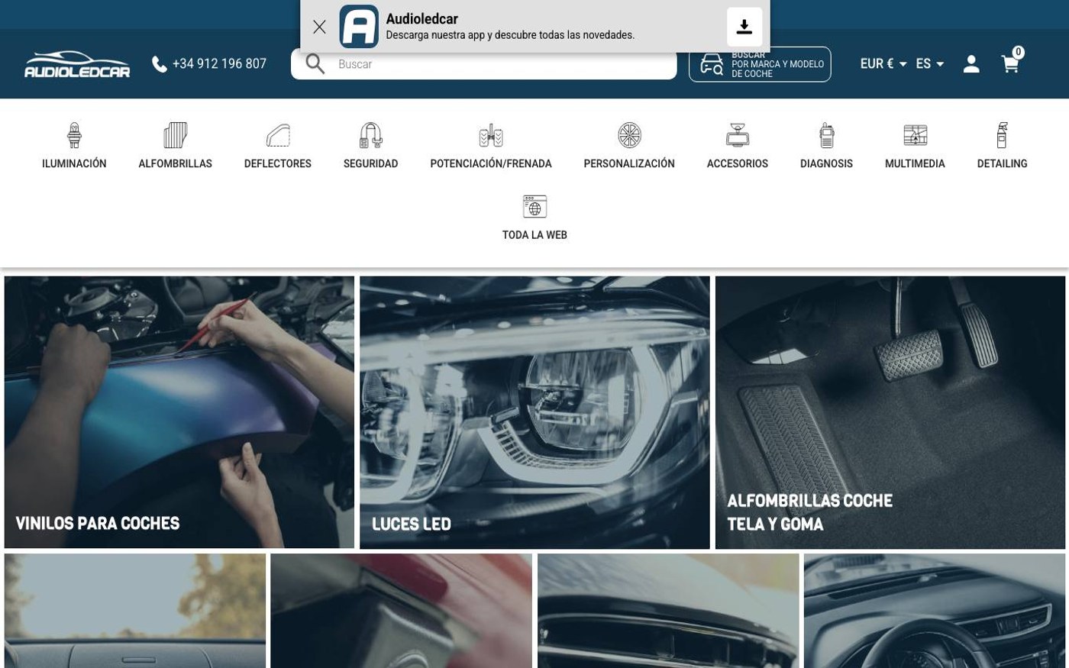1069x668 pixels.
Task: Click the Audioledcar app logo icon
Action: [x=359, y=27]
